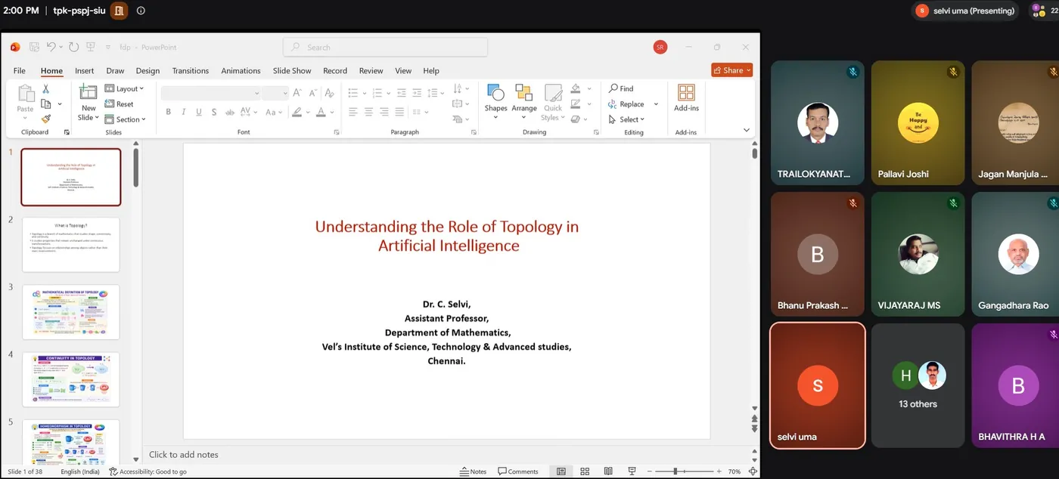Select the Format Painter brush icon
Viewport: 1059px width, 479px height.
point(46,119)
